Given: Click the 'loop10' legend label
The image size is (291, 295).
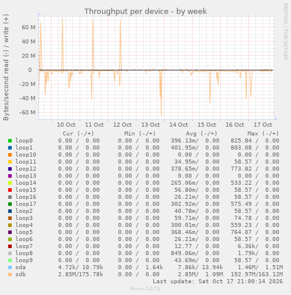Looking at the screenshot, I should pos(26,155).
